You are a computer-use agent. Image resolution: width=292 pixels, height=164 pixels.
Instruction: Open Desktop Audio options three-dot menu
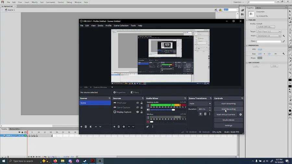[148, 106]
